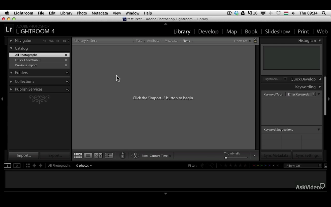Image resolution: width=331 pixels, height=207 pixels.
Task: Switch to Loupe view
Action: [x=88, y=156]
